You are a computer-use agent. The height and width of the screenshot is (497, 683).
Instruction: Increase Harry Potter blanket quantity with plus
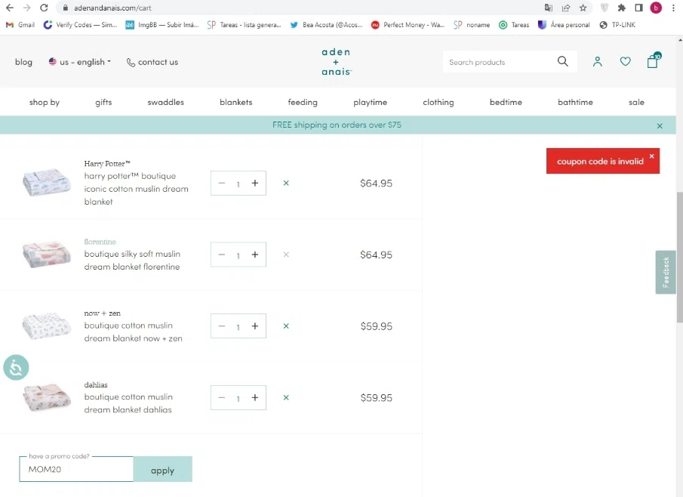(x=255, y=183)
